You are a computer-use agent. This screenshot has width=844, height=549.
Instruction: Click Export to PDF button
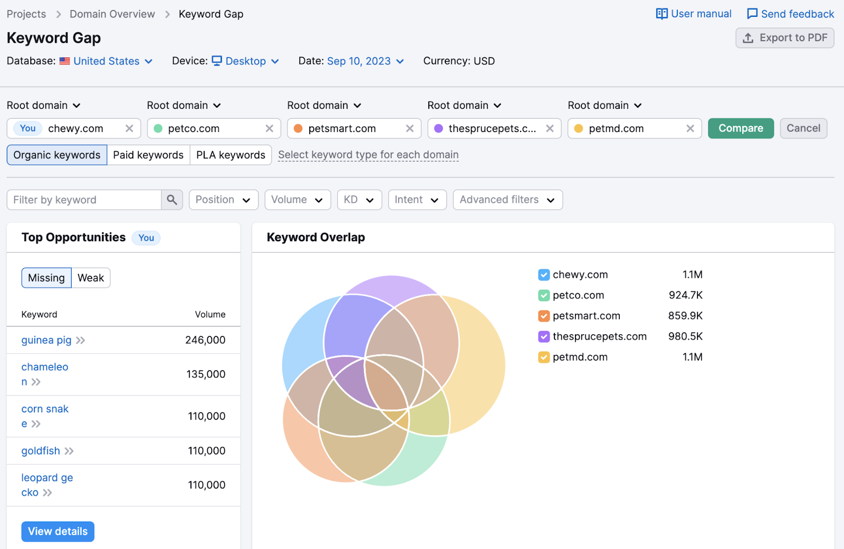[785, 38]
